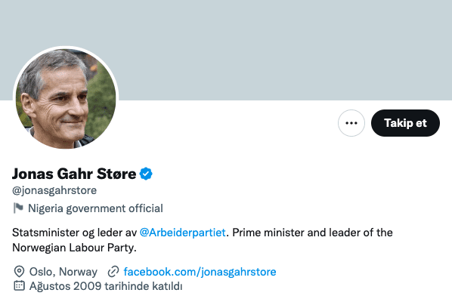Follow the account with Takip et
This screenshot has width=452, height=302.
405,123
